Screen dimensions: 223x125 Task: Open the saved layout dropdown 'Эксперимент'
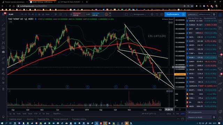pos(139,14)
